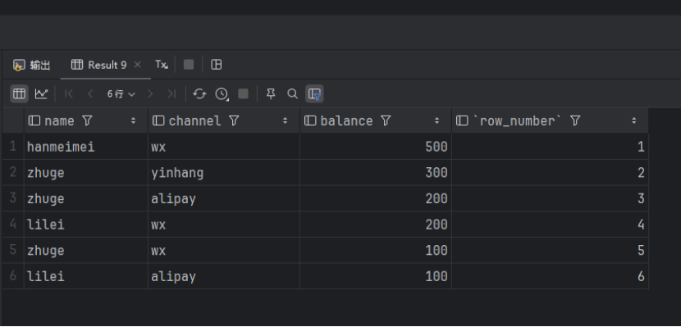
Task: Sort by name column arrows
Action: (x=134, y=120)
